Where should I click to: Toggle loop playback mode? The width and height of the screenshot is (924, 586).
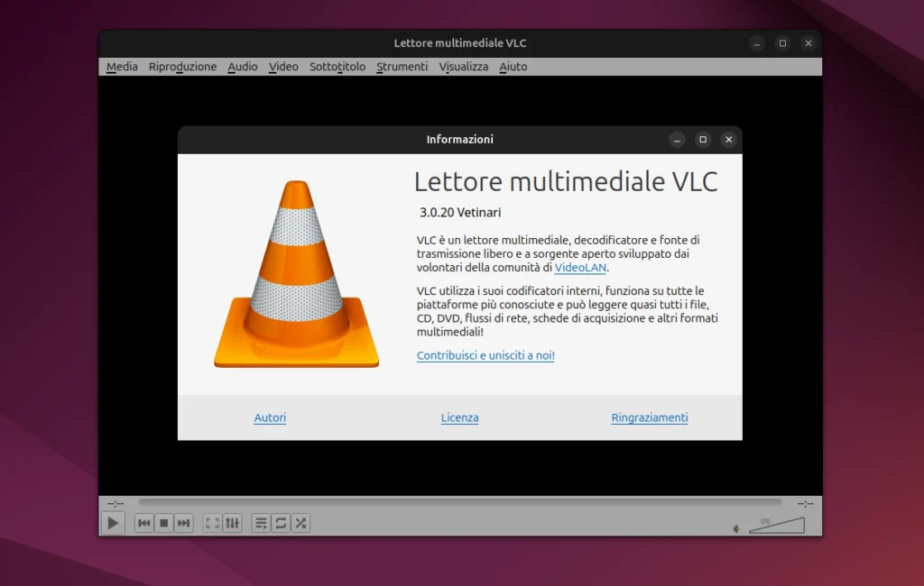tap(281, 523)
